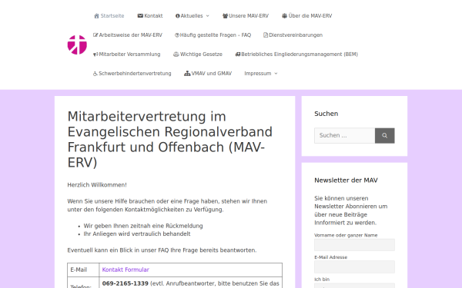Click the edit icon beside Arbeitsweise der MAV-ERV
The width and height of the screenshot is (462, 288).
tap(95, 35)
